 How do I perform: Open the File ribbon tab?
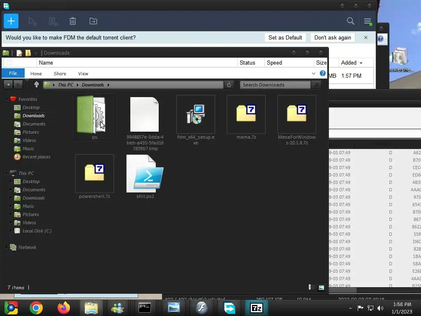(x=13, y=73)
